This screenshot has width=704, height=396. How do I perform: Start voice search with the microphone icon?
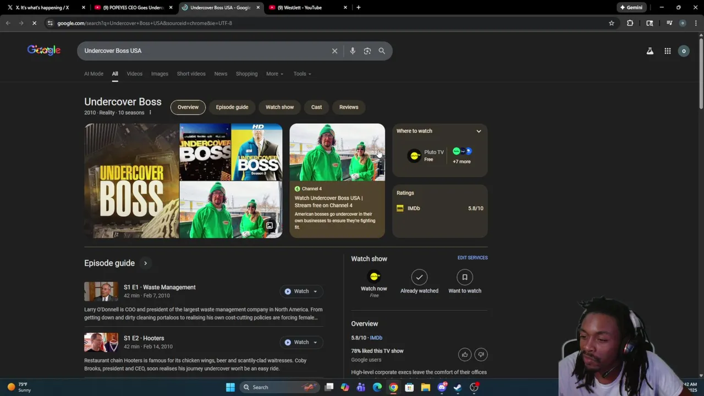[x=353, y=51]
